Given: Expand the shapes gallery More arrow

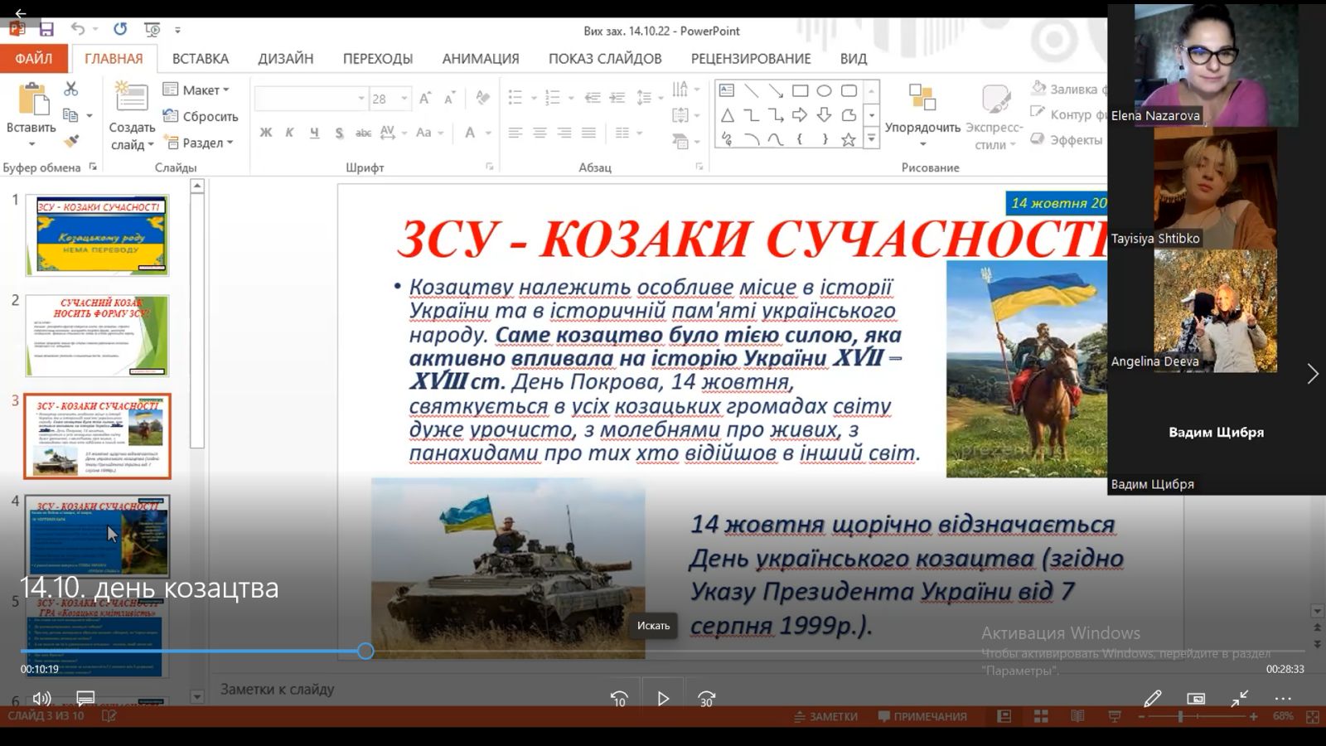Looking at the screenshot, I should pos(871,139).
